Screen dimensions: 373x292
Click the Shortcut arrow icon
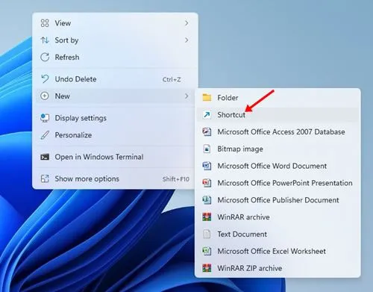tap(207, 114)
